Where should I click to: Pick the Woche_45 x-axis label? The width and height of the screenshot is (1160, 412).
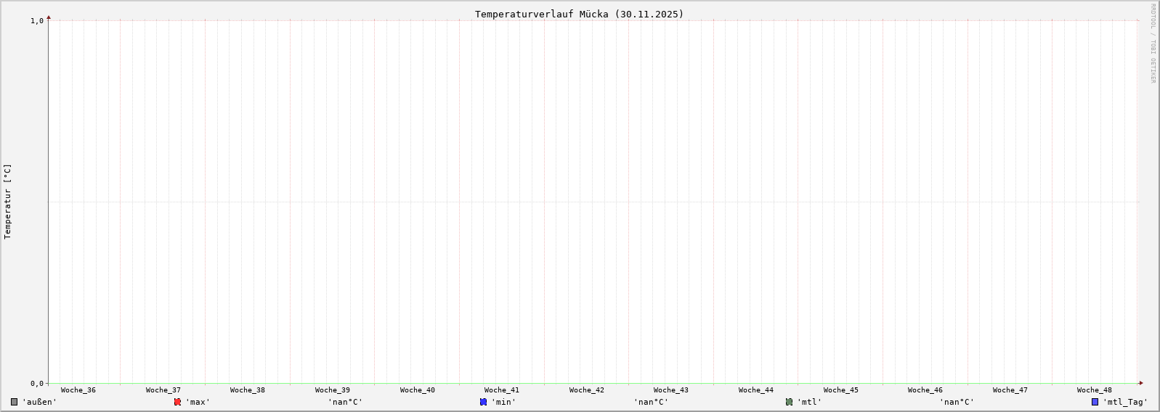840,390
